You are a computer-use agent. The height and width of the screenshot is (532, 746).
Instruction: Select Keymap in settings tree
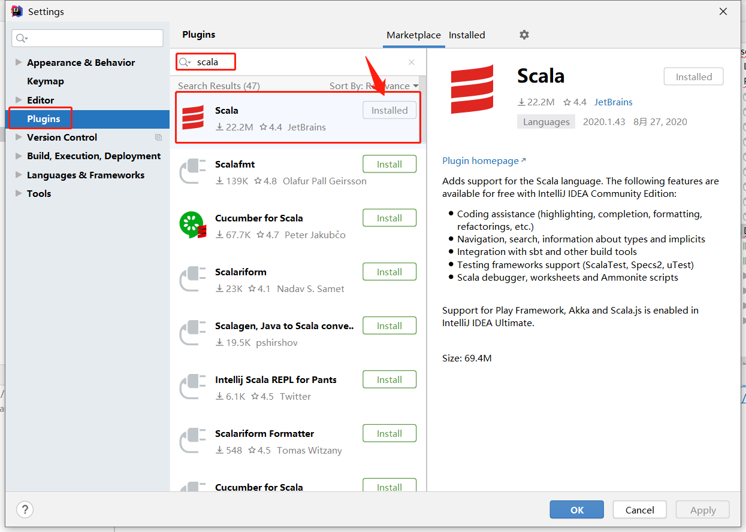[x=46, y=81]
